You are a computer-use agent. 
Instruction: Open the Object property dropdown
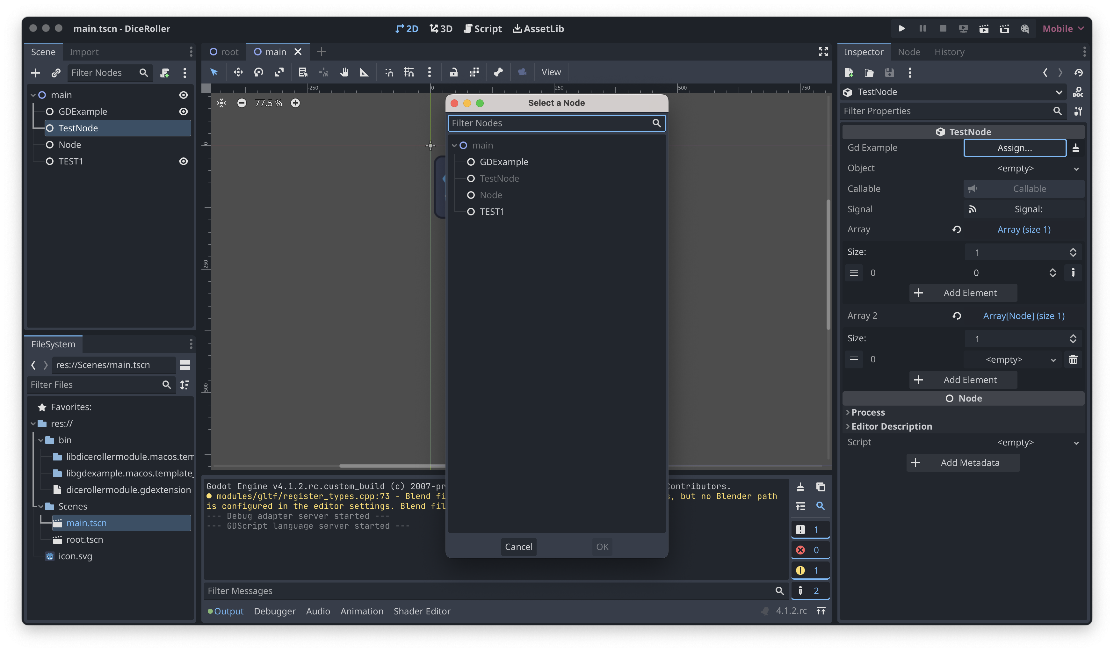point(1023,168)
